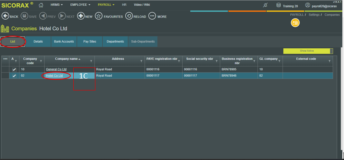Open the Departments tab

115,42
